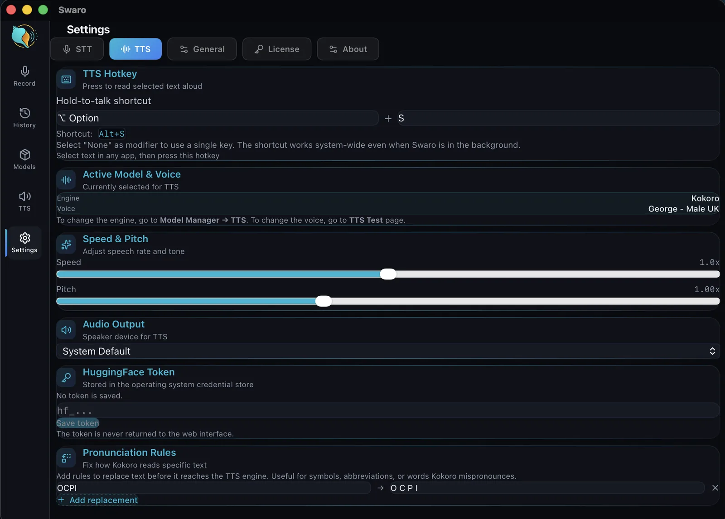The width and height of the screenshot is (725, 519).
Task: Click the O C P I replacement field
Action: 546,488
